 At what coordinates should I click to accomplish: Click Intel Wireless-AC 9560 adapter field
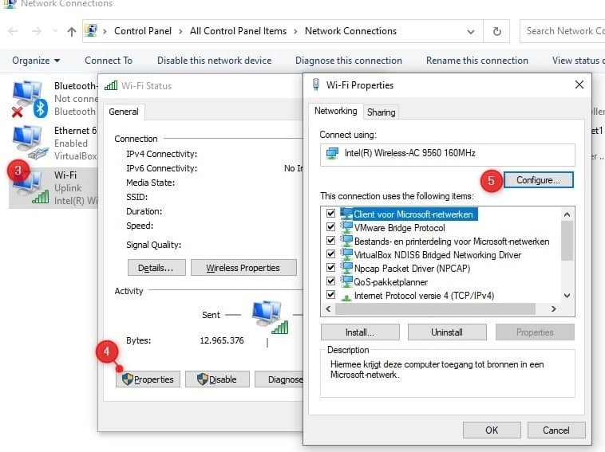[x=447, y=155]
